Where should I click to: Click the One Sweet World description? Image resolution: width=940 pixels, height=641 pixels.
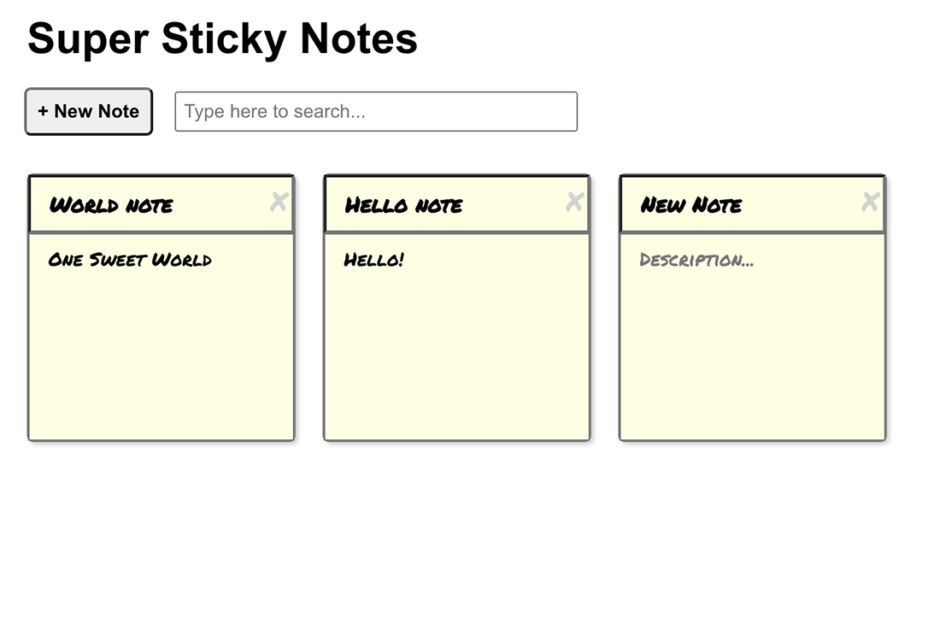tap(129, 260)
